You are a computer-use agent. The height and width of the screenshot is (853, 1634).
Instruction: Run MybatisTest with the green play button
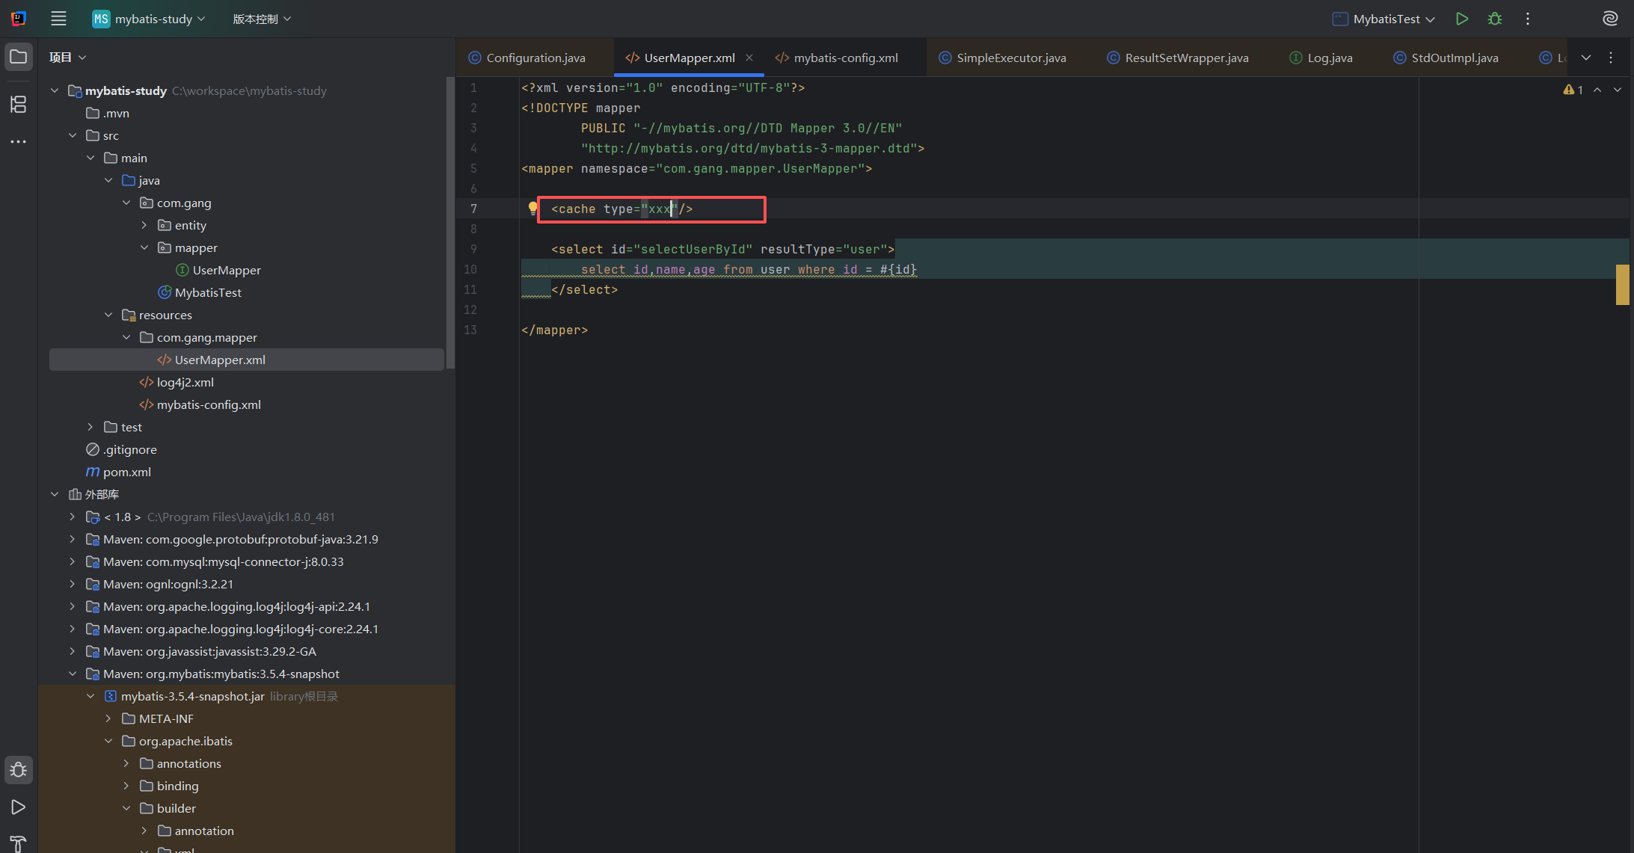pos(1462,19)
